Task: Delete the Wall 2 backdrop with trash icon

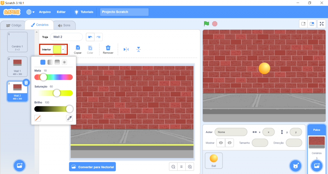Action: coord(26,83)
